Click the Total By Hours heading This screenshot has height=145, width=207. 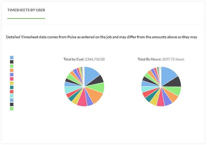tap(161, 59)
